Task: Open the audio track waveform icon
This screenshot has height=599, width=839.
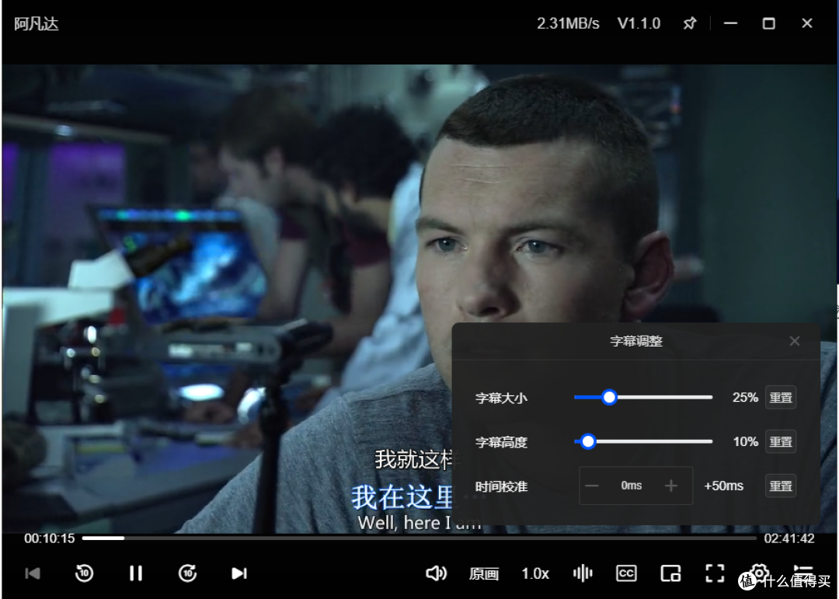Action: click(x=583, y=573)
